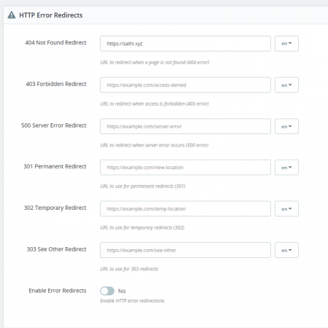328x328 pixels.
Task: Open language dropdown for 500 Server Error Redirect
Action: 286,126
